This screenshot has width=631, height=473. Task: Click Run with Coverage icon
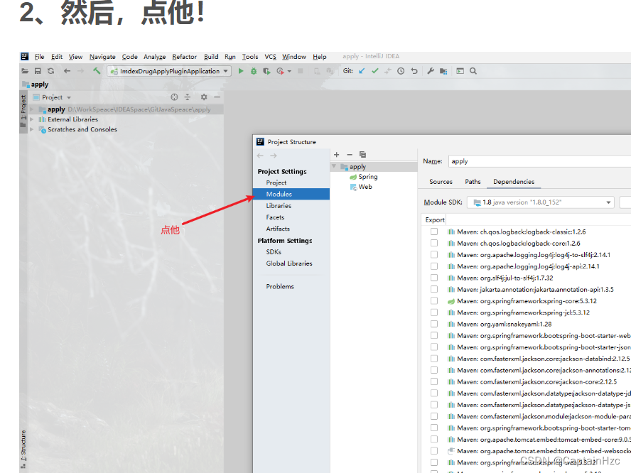pos(266,71)
